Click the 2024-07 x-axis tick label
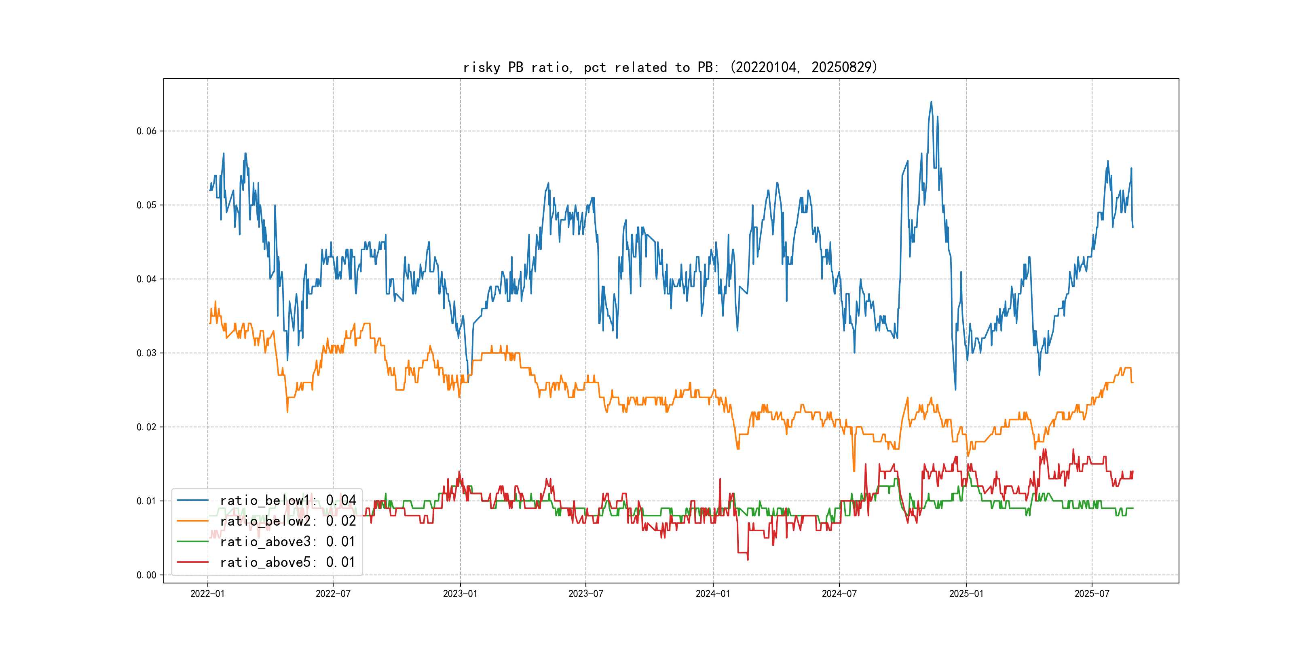Screen dimensions: 1310x655 [839, 594]
